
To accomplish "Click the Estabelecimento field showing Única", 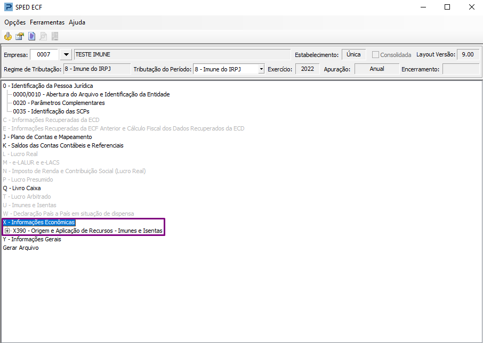I will pyautogui.click(x=353, y=54).
